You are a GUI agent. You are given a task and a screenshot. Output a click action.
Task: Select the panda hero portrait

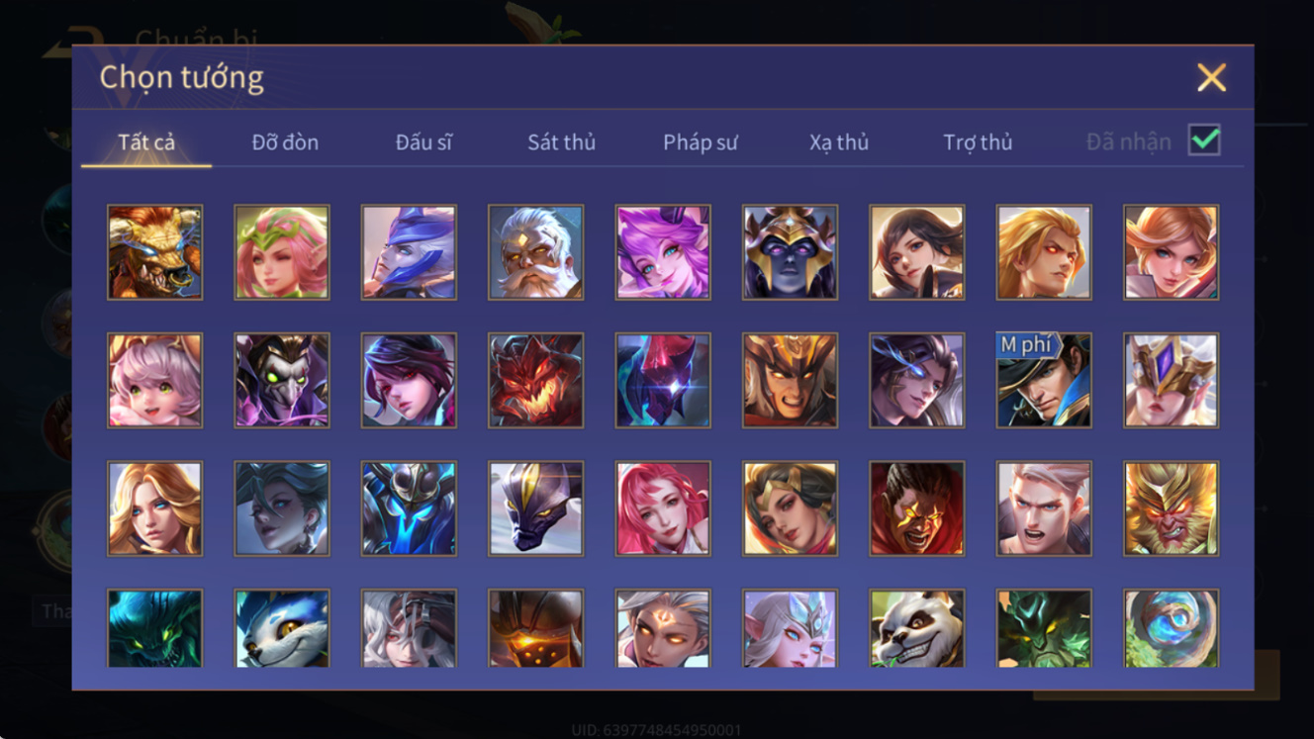pos(916,628)
